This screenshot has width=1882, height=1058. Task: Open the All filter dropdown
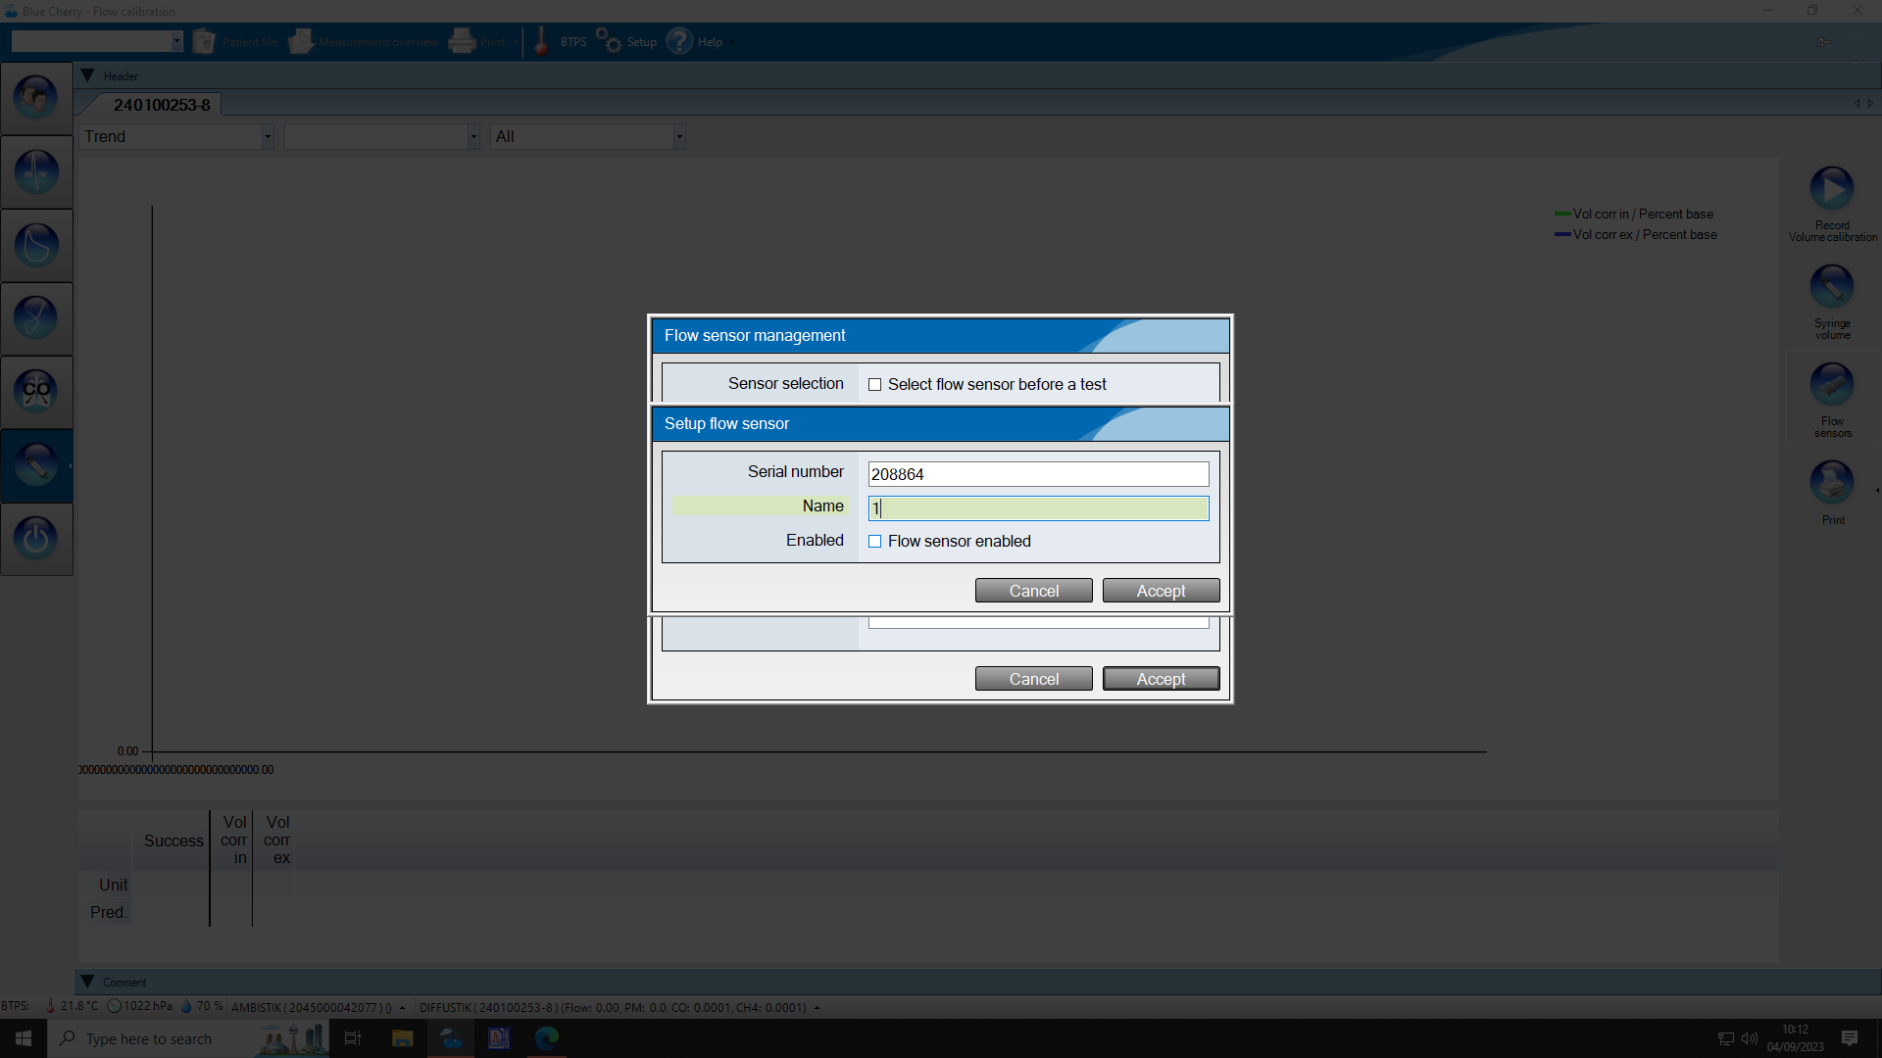(x=678, y=137)
